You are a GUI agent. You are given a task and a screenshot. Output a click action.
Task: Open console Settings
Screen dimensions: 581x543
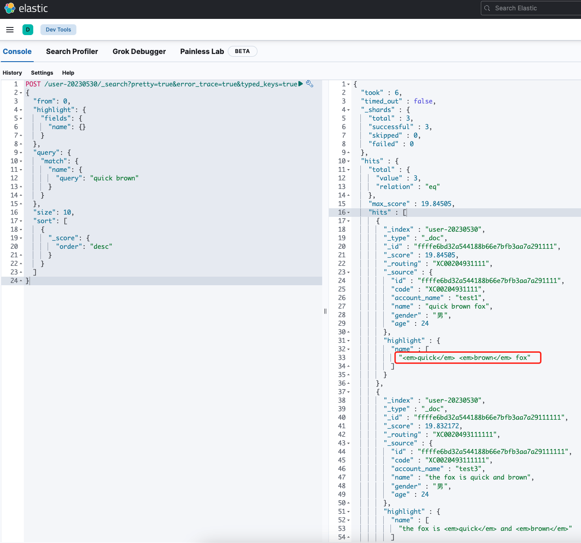42,73
